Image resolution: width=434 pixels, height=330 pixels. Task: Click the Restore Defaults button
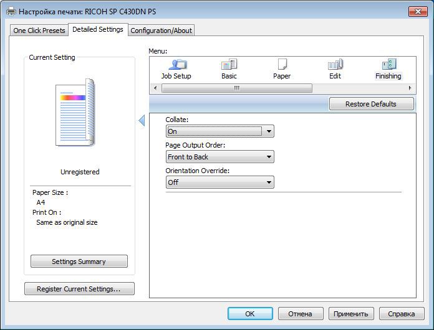tap(371, 104)
